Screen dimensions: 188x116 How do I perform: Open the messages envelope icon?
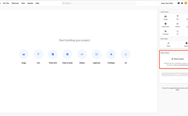178,3
